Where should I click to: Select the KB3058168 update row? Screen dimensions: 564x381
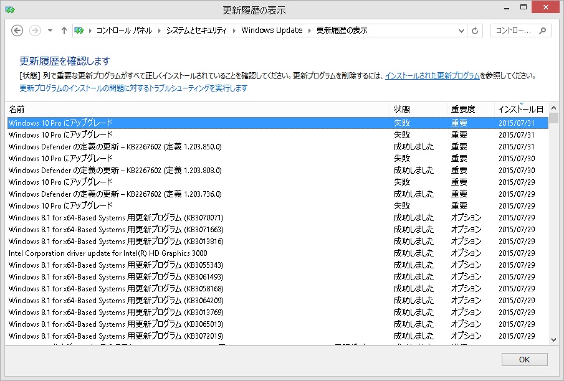pos(278,289)
